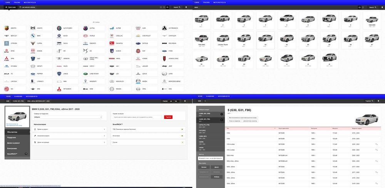385x188 pixels.
Task: Open Данни за ремонт sidebar item
Action: (x=17, y=143)
